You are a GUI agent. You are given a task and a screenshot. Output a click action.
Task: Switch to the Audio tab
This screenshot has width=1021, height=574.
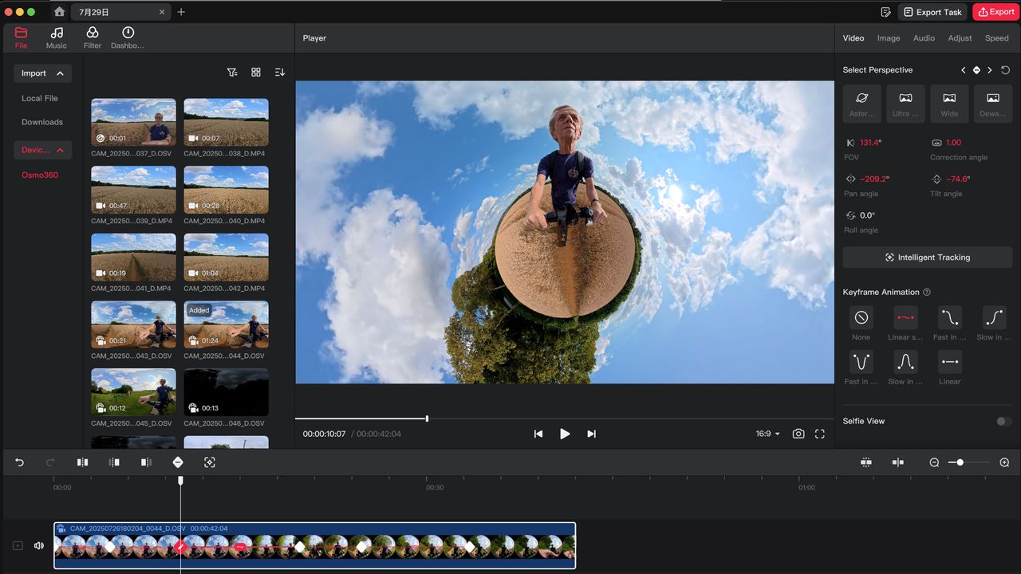[x=924, y=37]
